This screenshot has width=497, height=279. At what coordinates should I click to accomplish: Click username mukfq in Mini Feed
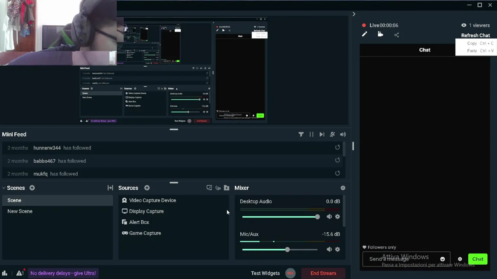coord(40,174)
